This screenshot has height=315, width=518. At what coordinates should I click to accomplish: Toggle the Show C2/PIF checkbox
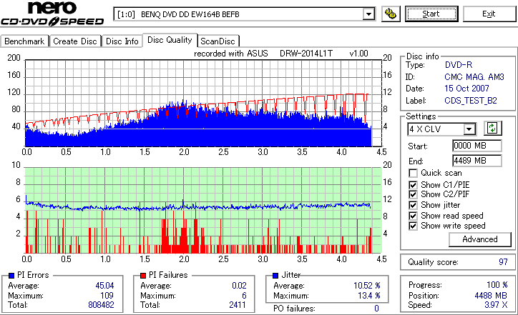(x=413, y=194)
